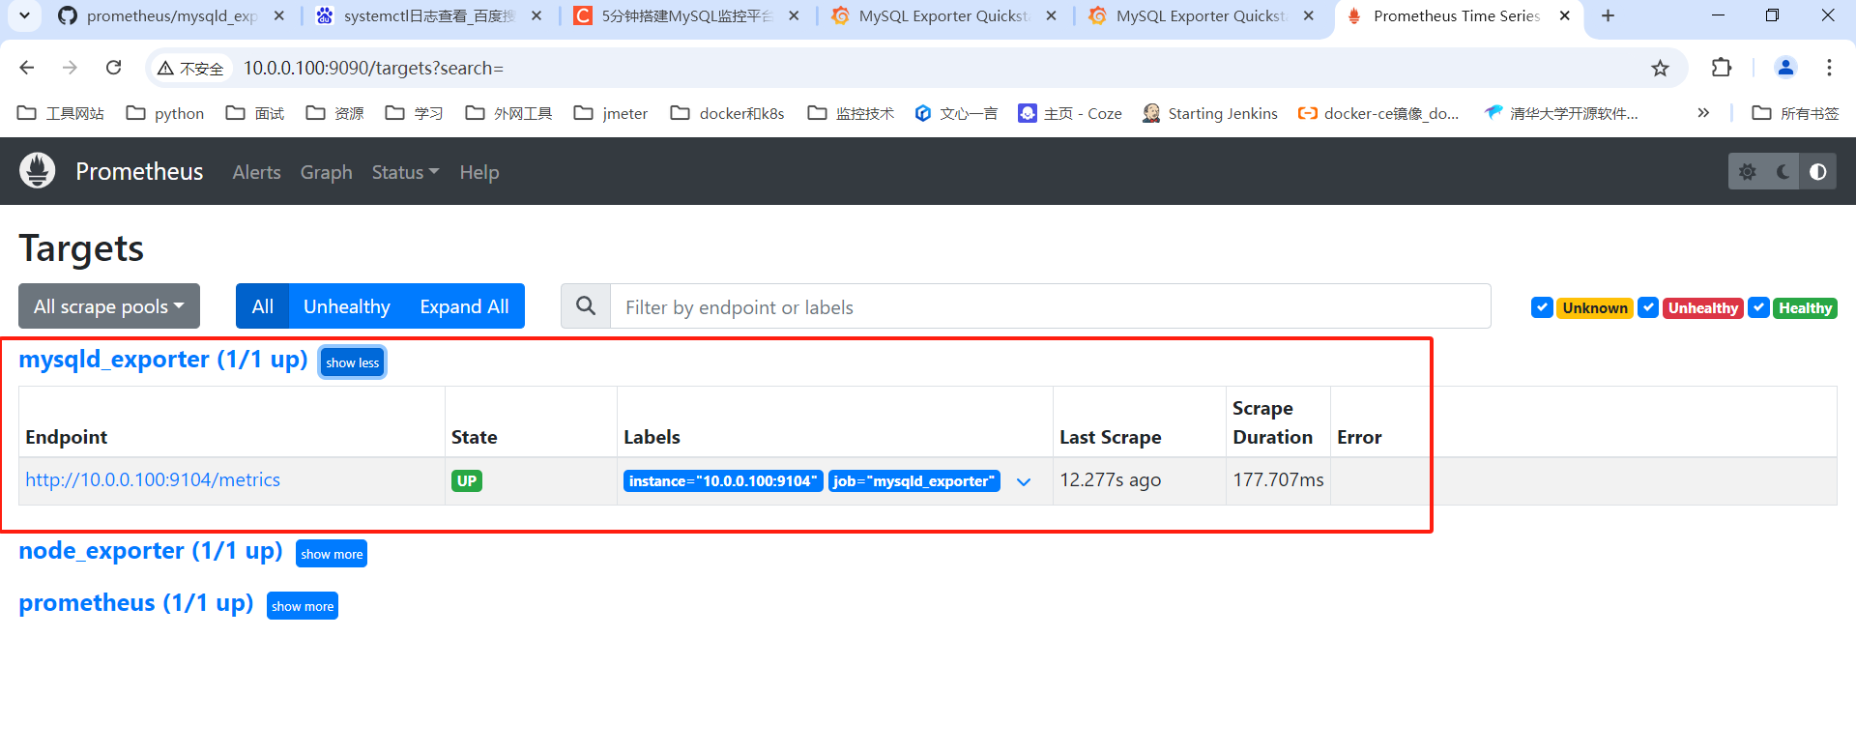This screenshot has width=1856, height=753.
Task: Select the Unhealthy targets filter button
Action: click(346, 306)
